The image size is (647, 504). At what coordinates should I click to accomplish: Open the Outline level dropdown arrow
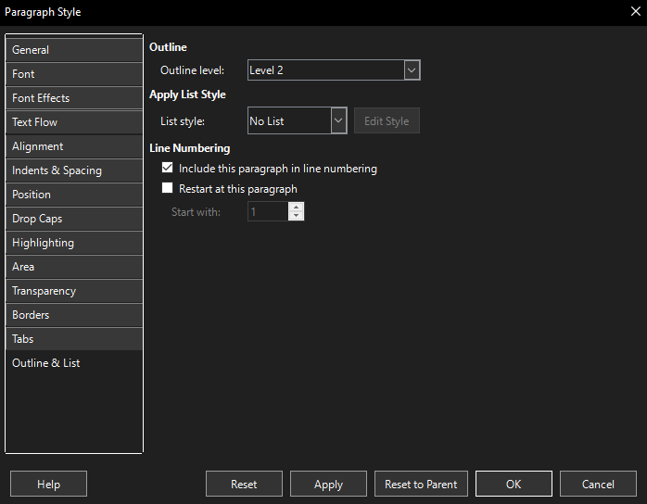point(412,70)
